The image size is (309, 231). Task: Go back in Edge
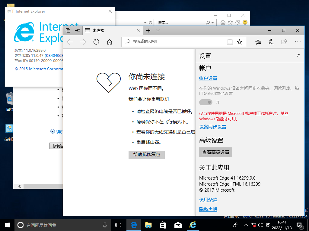pyautogui.click(x=70, y=42)
